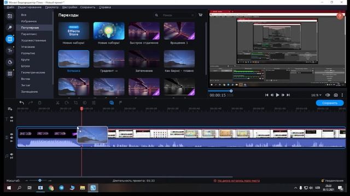Open the Stickers clock-shaped tab
350x196 pixels.
point(10,62)
